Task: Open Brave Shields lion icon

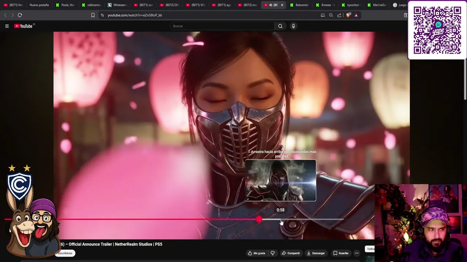Action: coord(348,15)
